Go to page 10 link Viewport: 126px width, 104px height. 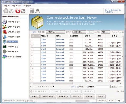point(51,87)
